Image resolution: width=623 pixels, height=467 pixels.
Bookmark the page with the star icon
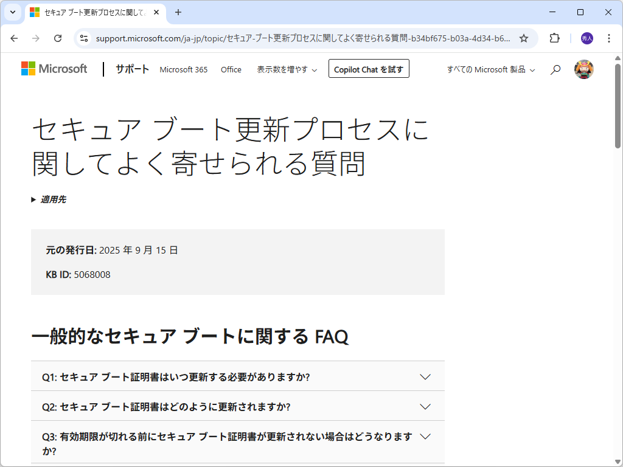coord(524,38)
